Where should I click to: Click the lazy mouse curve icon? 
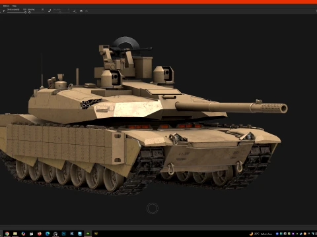point(75,11)
